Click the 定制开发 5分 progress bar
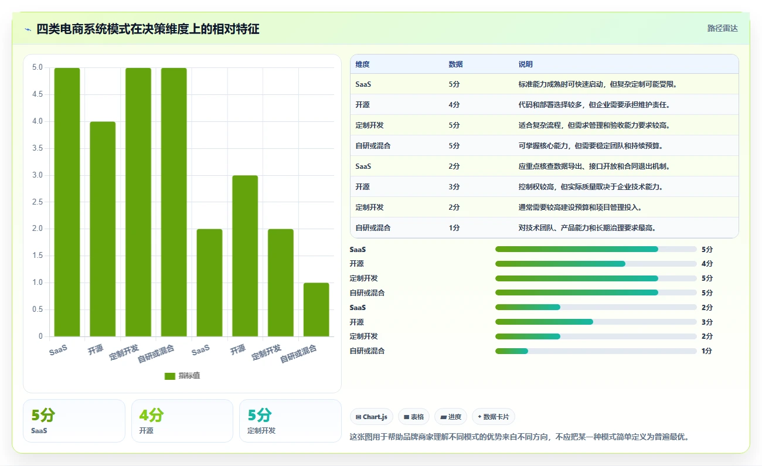This screenshot has width=762, height=466. pyautogui.click(x=596, y=278)
